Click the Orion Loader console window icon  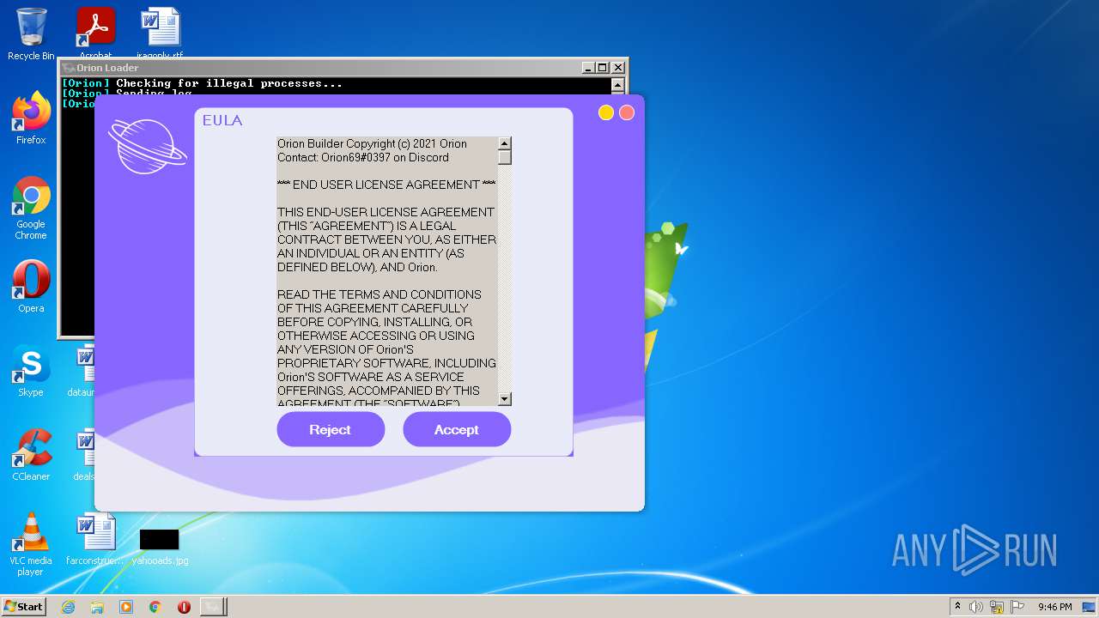pyautogui.click(x=69, y=68)
